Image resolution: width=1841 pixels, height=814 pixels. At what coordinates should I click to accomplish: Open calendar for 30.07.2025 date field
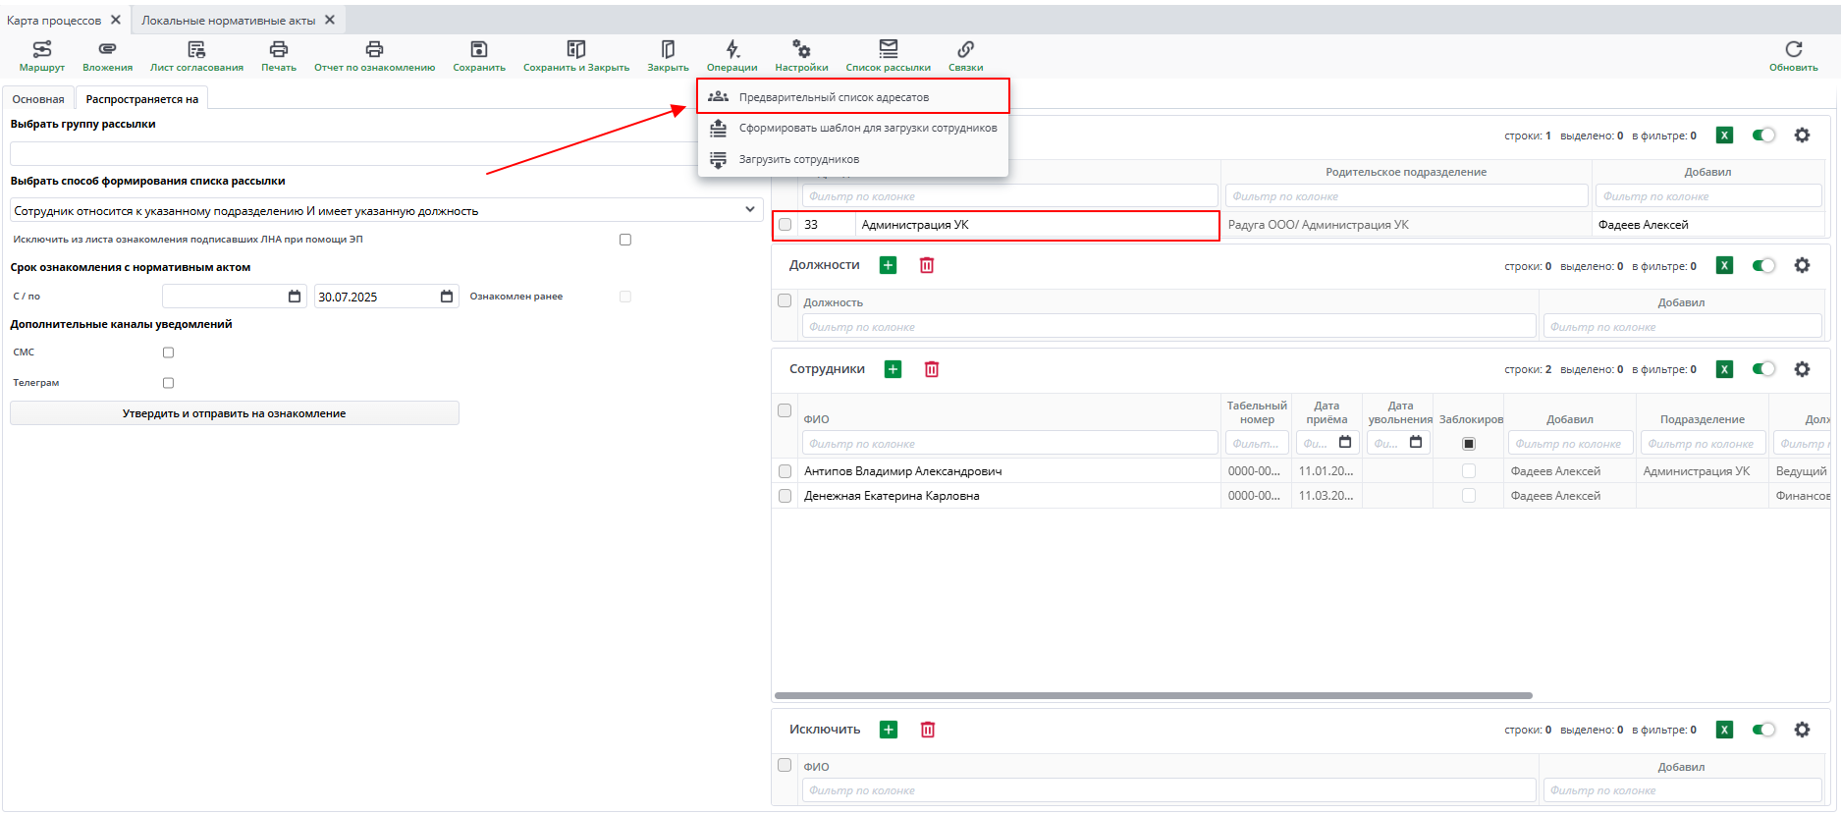pyautogui.click(x=447, y=297)
